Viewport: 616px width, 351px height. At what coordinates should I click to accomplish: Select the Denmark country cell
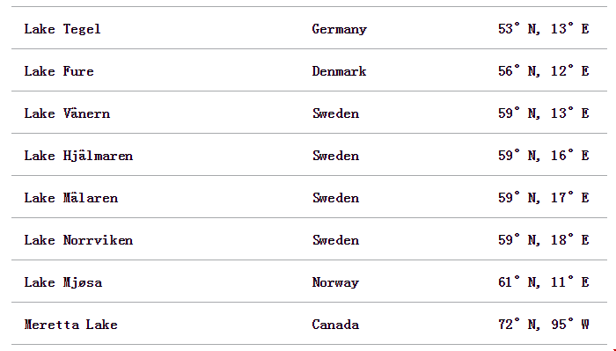pos(339,71)
